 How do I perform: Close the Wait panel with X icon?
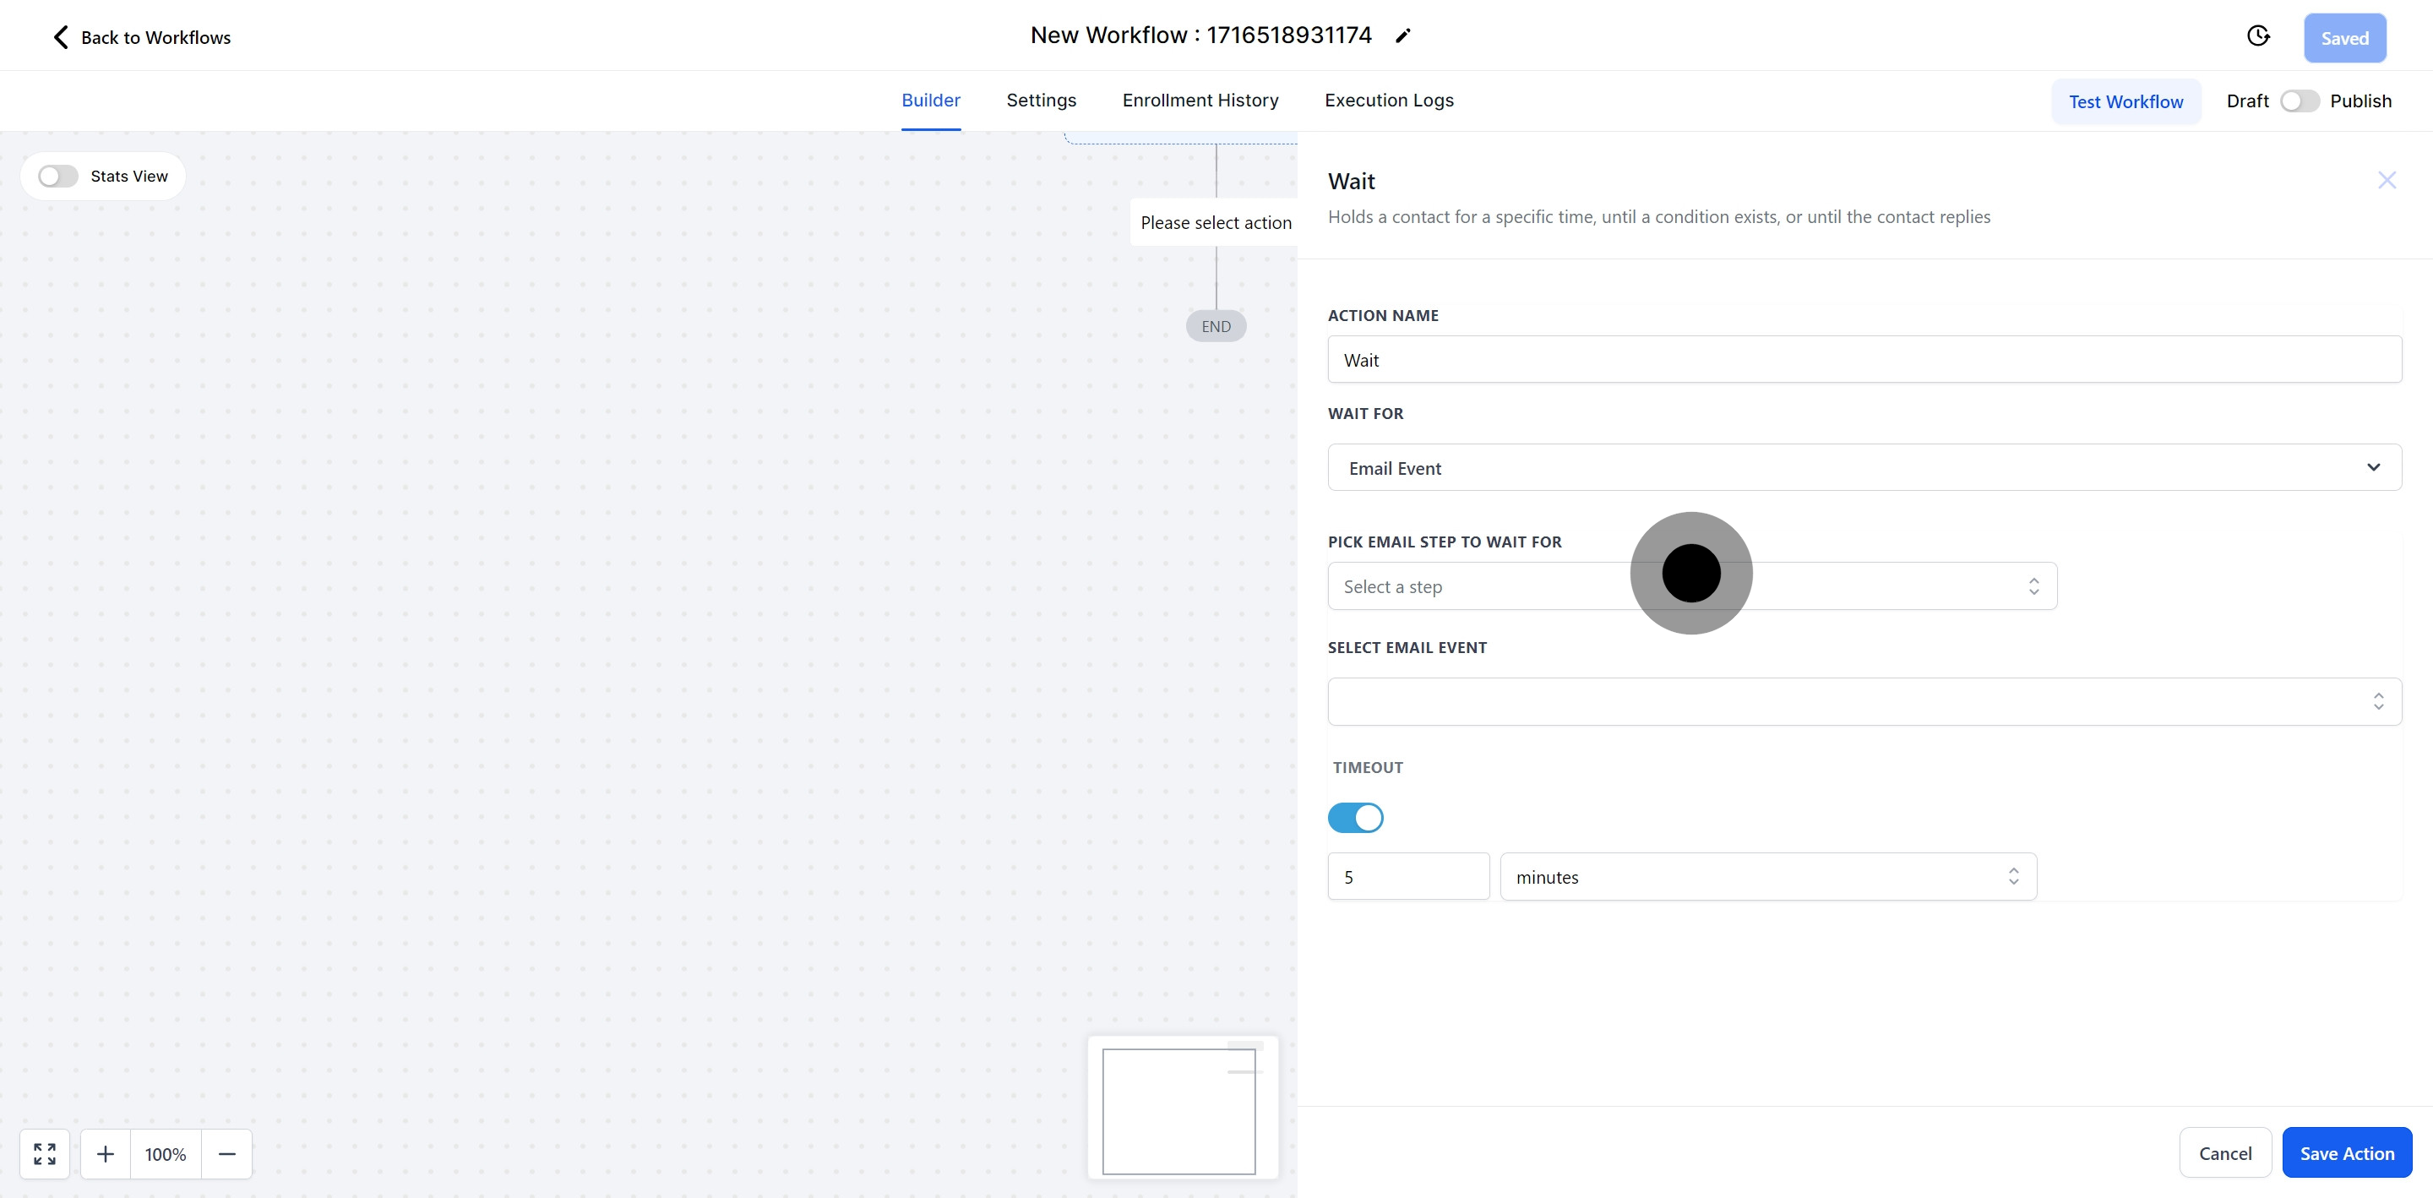[x=2387, y=181]
